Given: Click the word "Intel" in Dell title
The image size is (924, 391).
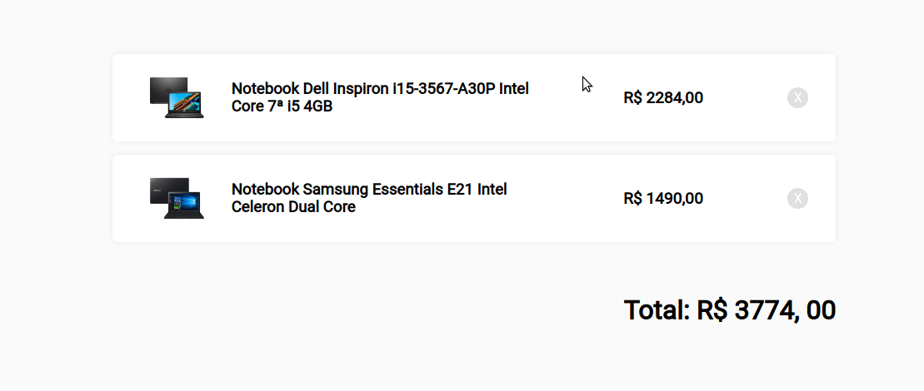Looking at the screenshot, I should pyautogui.click(x=514, y=88).
